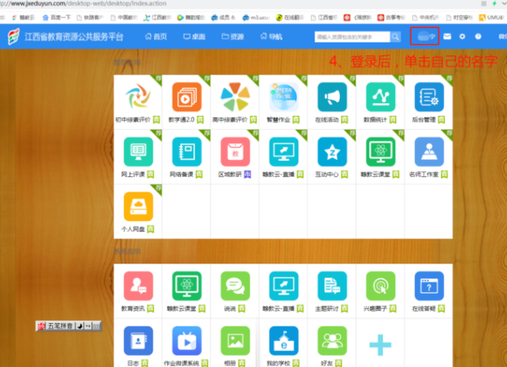This screenshot has height=367, width=507.
Task: Switch to the 资源 navigation tab
Action: [x=232, y=37]
